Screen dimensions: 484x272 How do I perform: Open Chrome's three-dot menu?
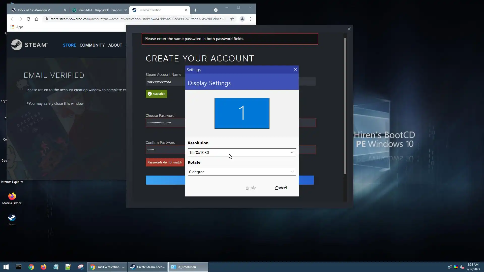point(250,19)
